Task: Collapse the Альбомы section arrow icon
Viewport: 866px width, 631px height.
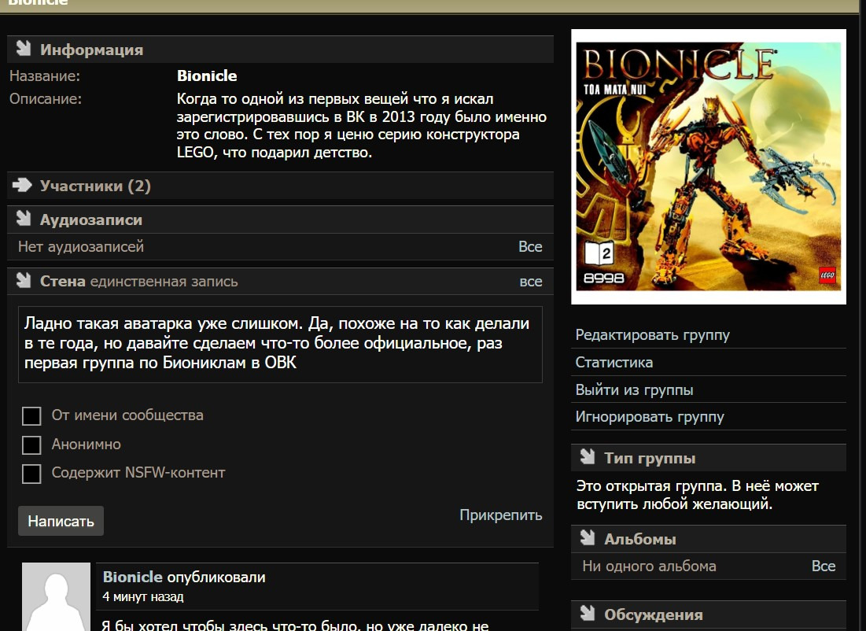Action: [x=588, y=537]
